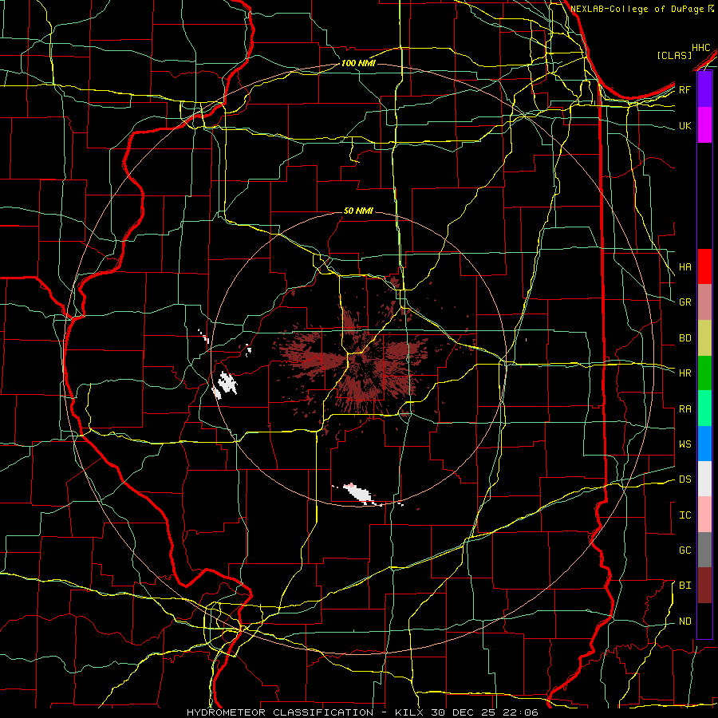Click the BI legend label text
Viewport: 718px width, 718px height.
685,586
